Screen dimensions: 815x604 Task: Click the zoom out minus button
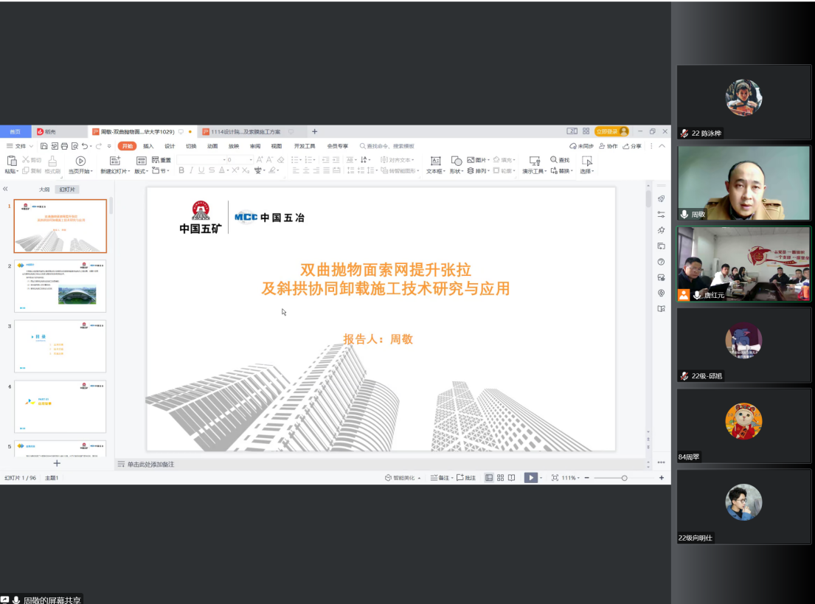587,478
